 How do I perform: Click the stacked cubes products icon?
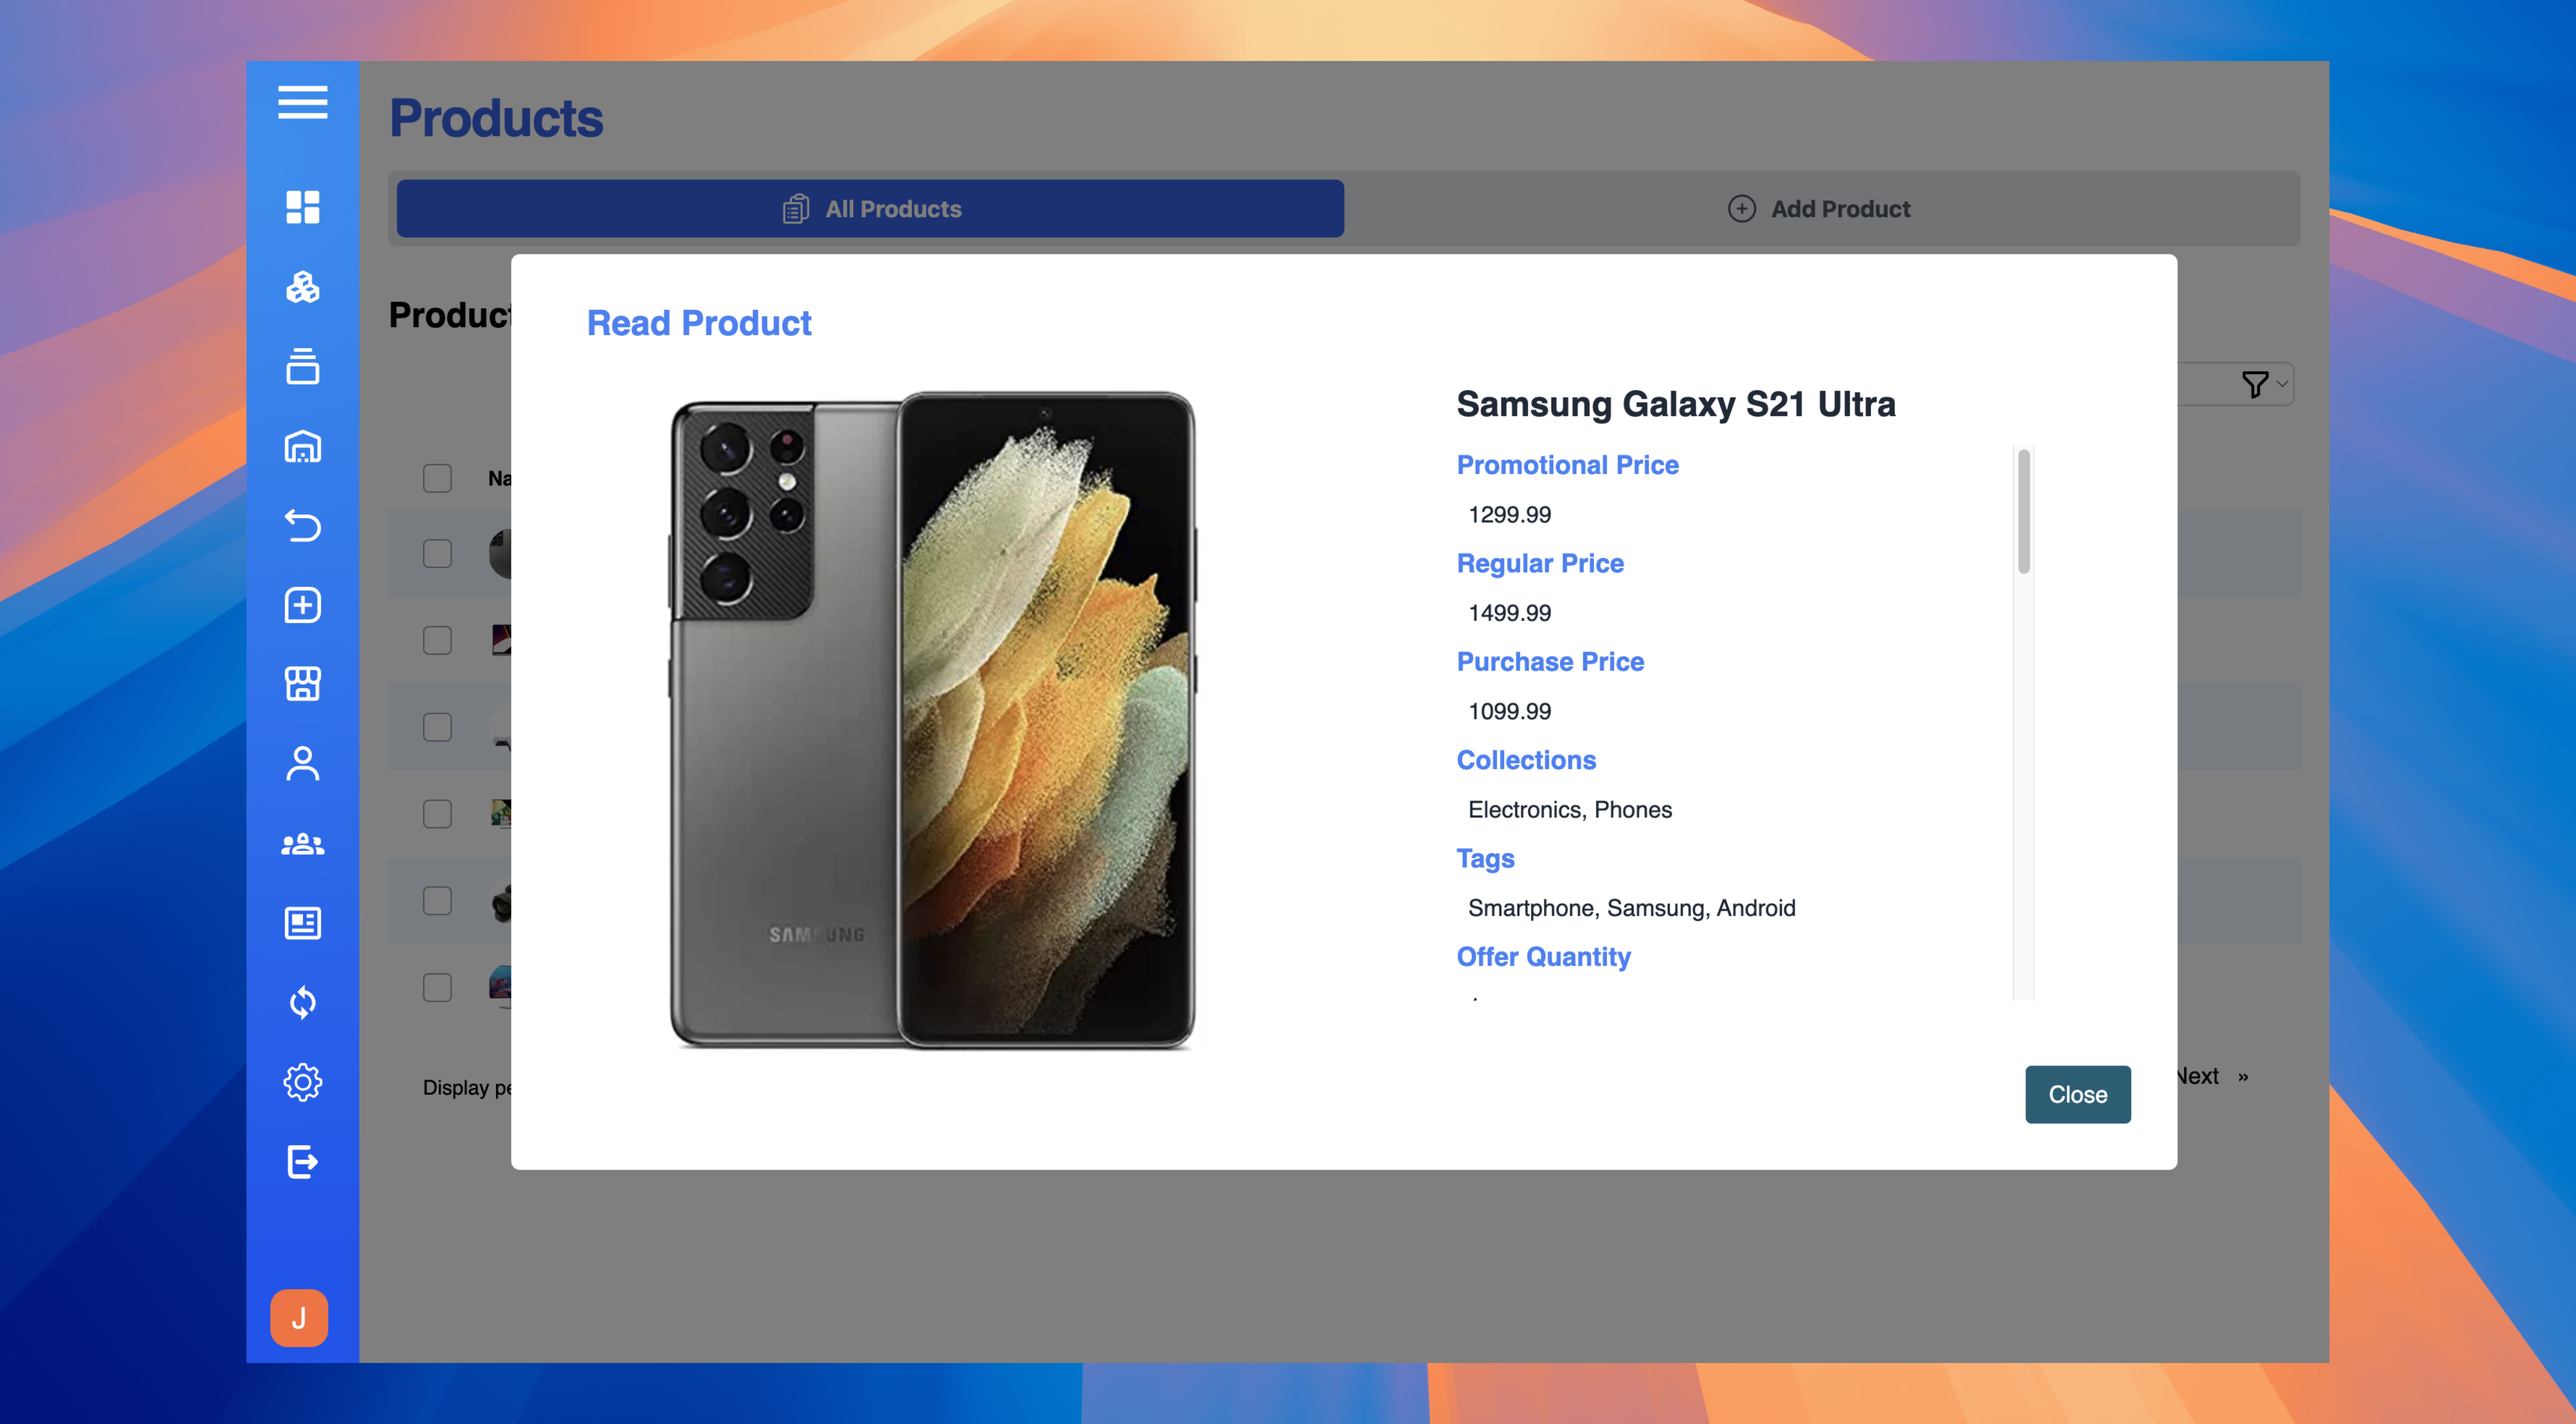pyautogui.click(x=302, y=287)
